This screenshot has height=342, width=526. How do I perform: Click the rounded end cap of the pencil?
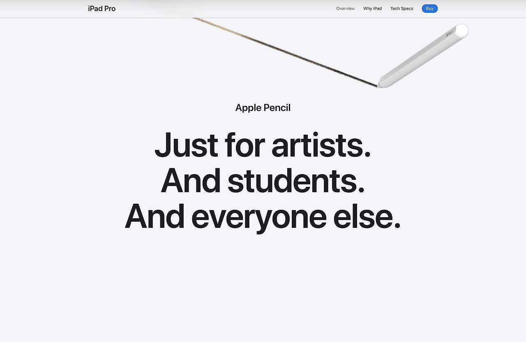click(462, 31)
